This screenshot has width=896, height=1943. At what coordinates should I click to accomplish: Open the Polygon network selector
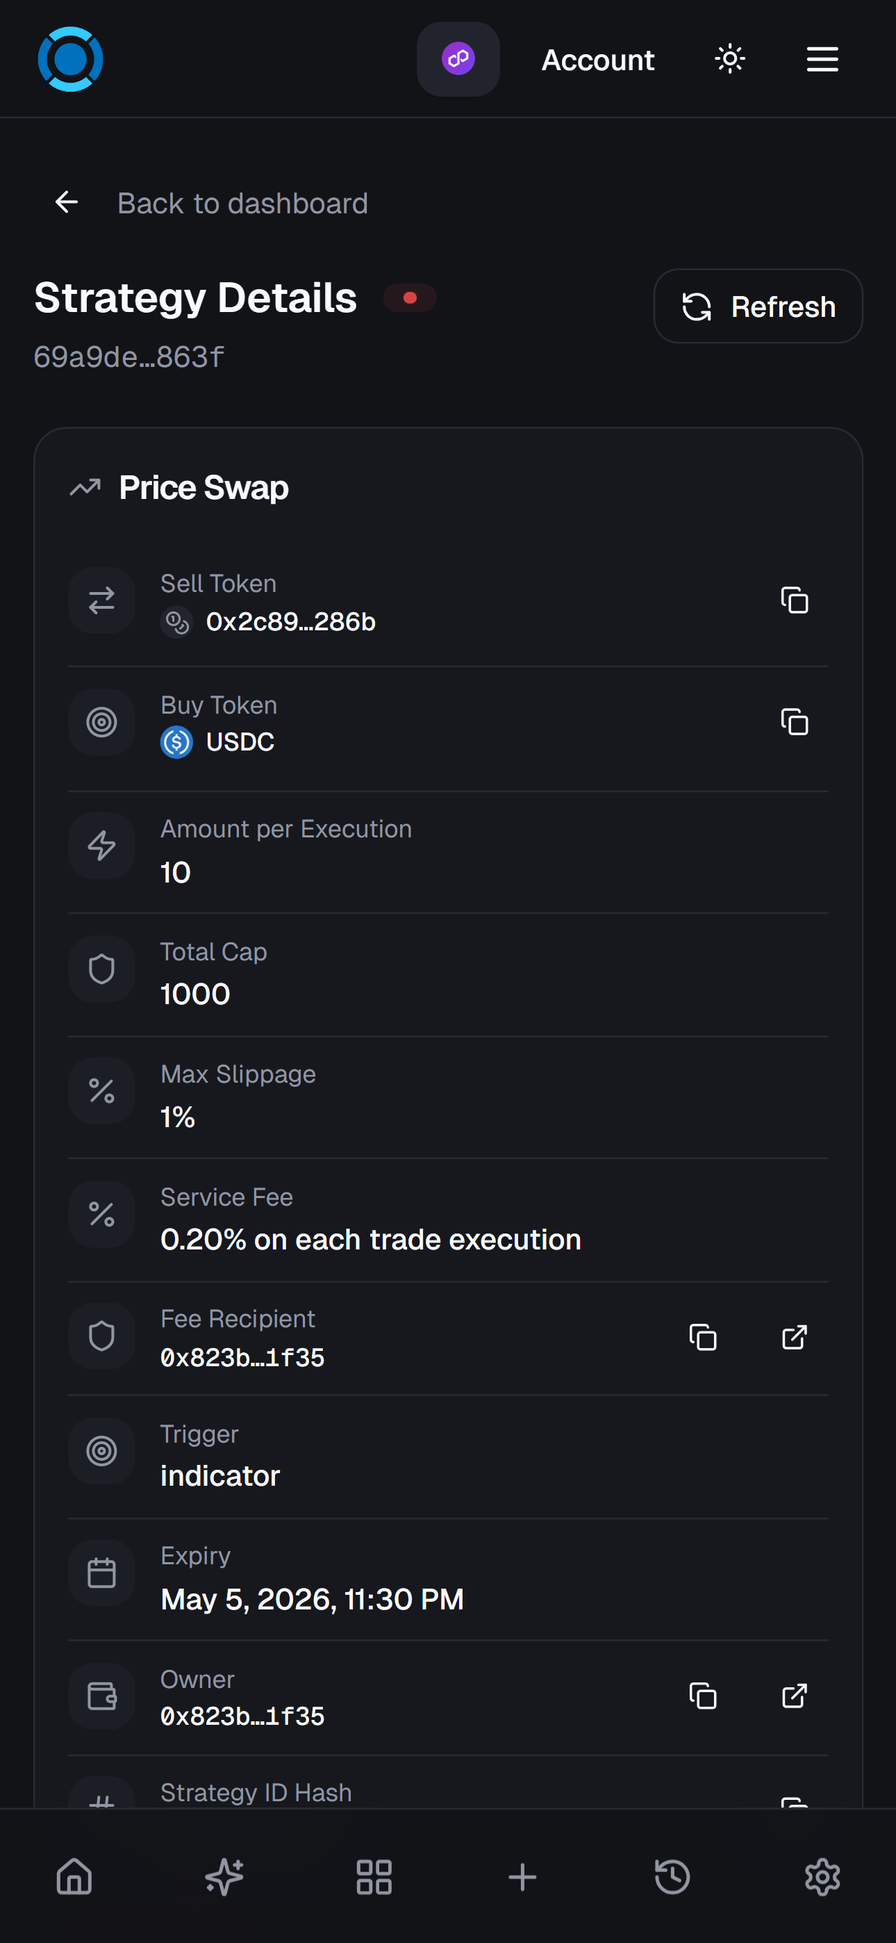click(x=458, y=59)
